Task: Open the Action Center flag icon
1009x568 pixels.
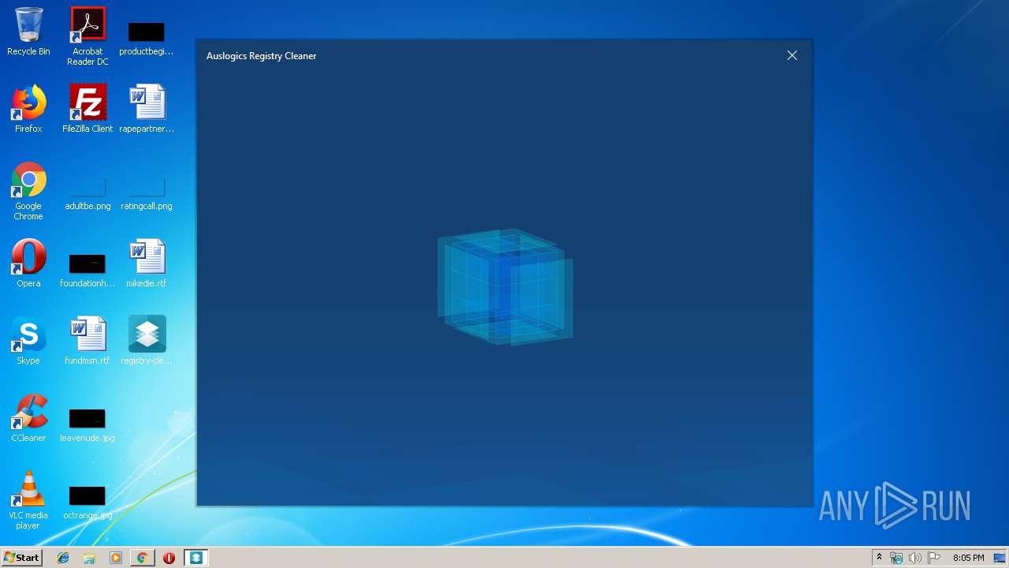Action: [x=934, y=558]
